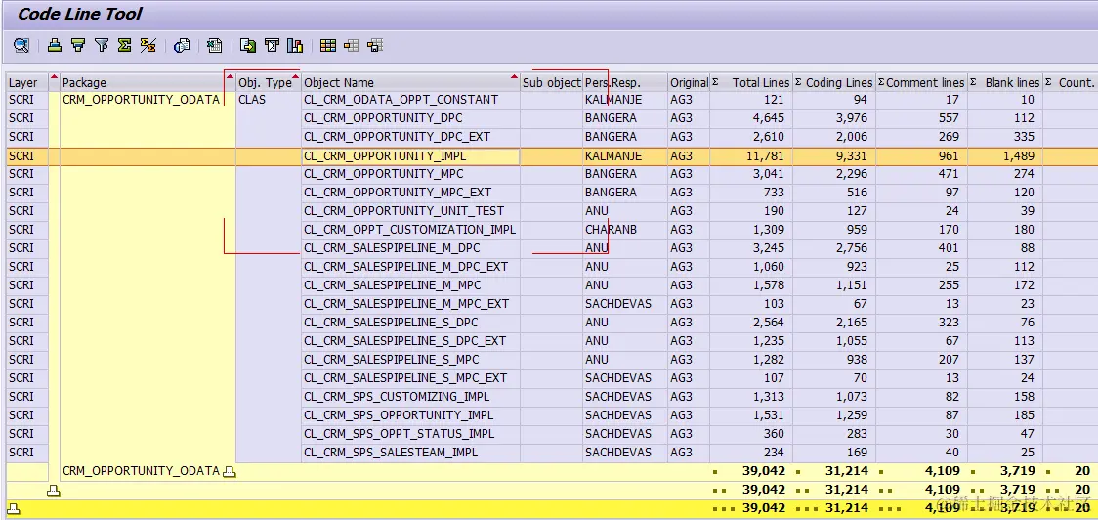
Task: Select the Count. column header
Action: click(1070, 82)
